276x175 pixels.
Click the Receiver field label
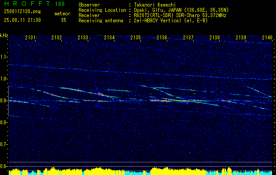[89, 15]
